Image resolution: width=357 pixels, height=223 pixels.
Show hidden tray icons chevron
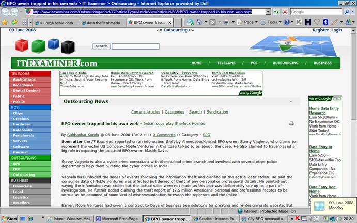click(x=292, y=219)
